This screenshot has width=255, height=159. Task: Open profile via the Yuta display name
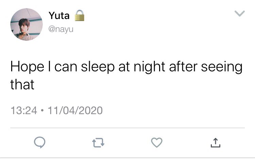59,16
